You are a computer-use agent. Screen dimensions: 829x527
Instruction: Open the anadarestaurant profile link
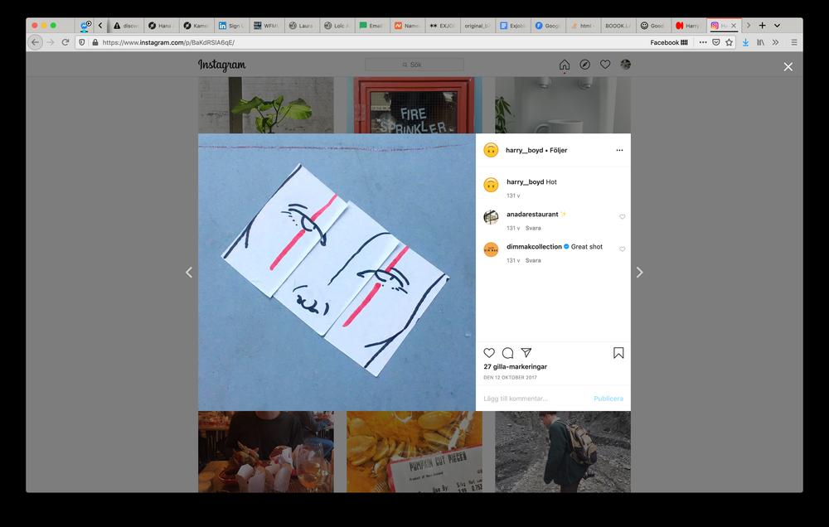[532, 214]
